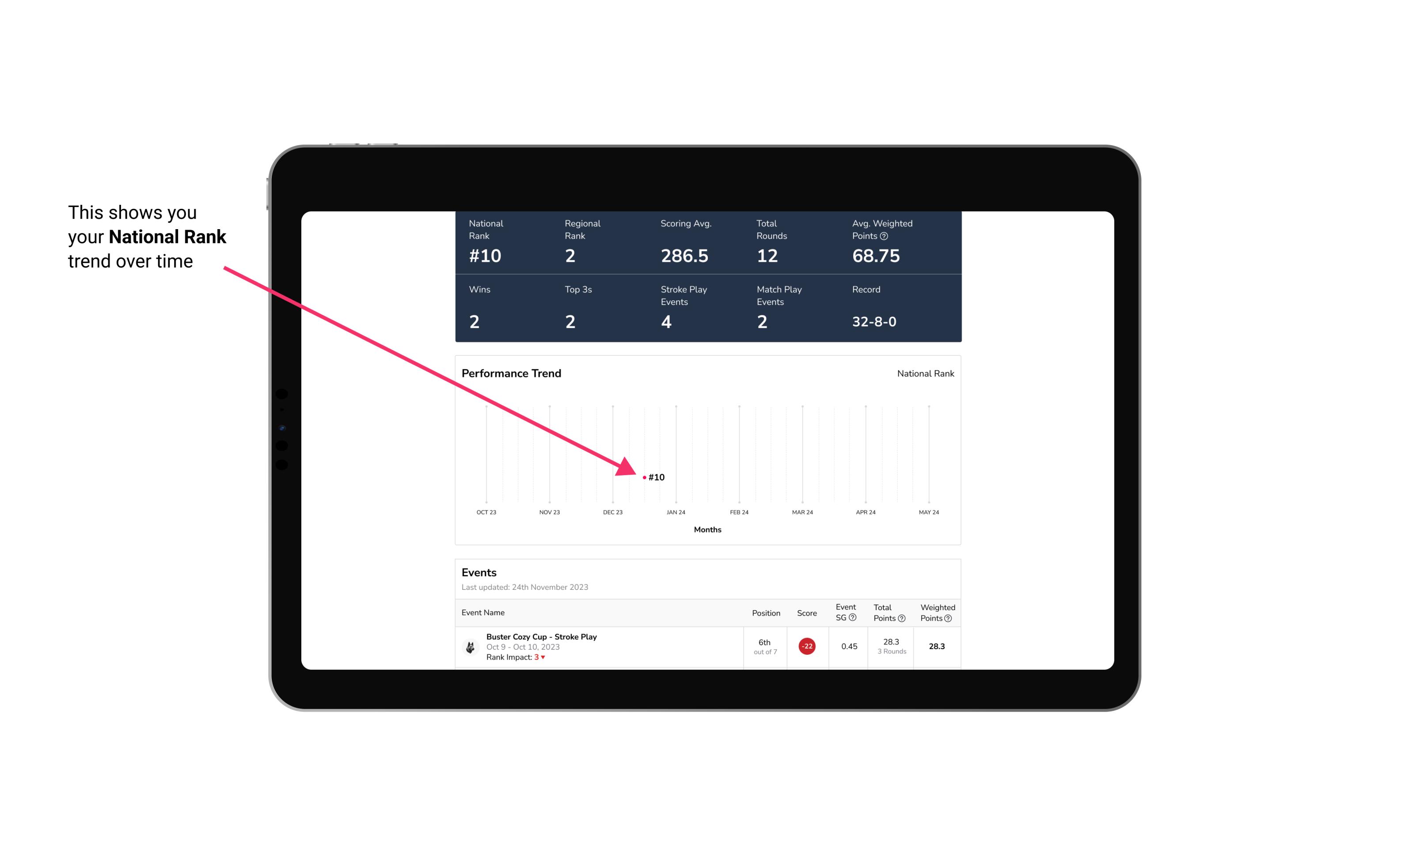
Task: Click the golf bag icon next to Buster Cozy Cup
Action: (470, 645)
